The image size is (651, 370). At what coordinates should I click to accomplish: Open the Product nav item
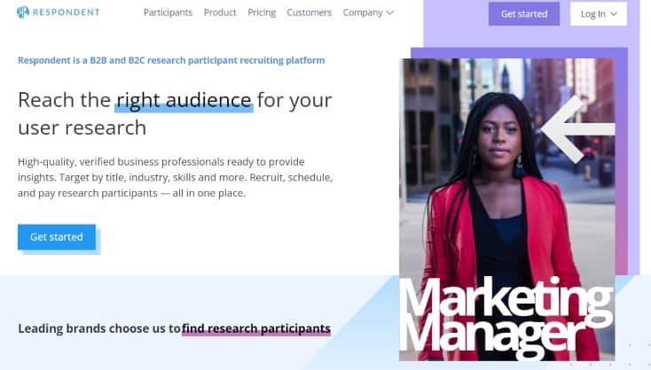coord(220,13)
